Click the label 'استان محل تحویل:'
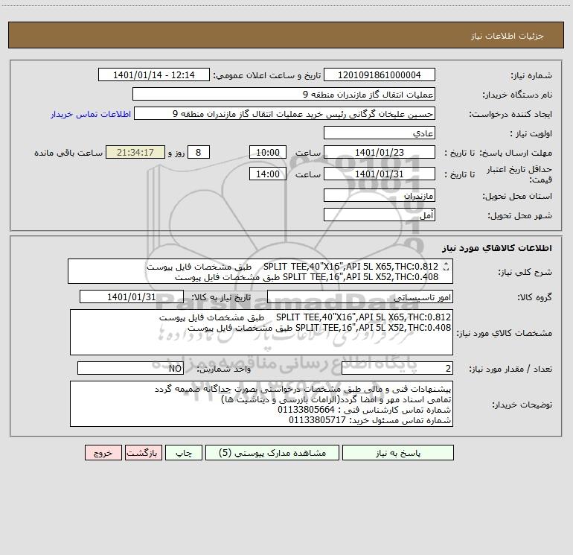This screenshot has height=555, width=573. pos(517,196)
